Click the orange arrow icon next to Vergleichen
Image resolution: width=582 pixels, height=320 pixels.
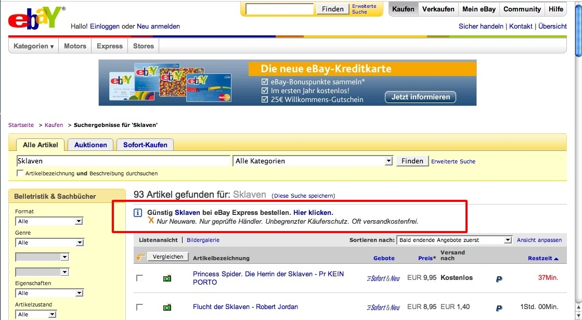[x=140, y=257]
